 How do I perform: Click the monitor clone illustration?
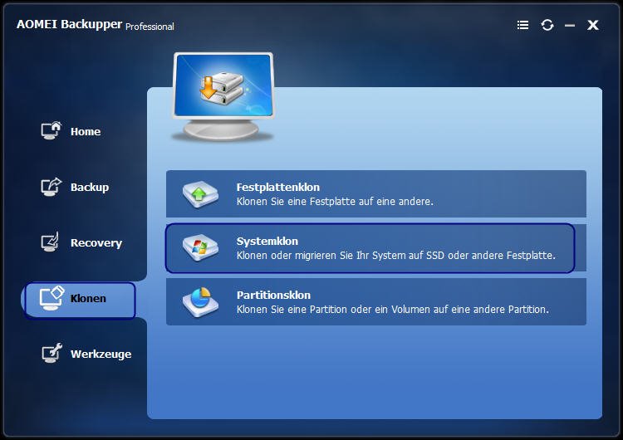click(x=223, y=97)
